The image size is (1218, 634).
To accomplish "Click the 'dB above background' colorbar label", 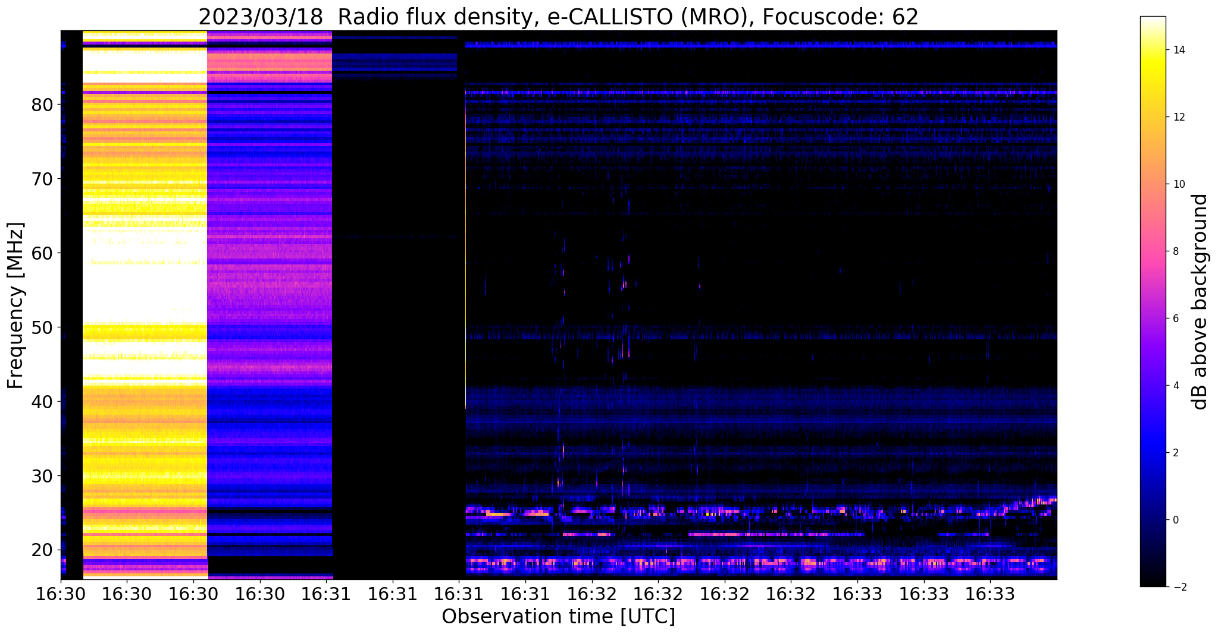I will coord(1200,302).
